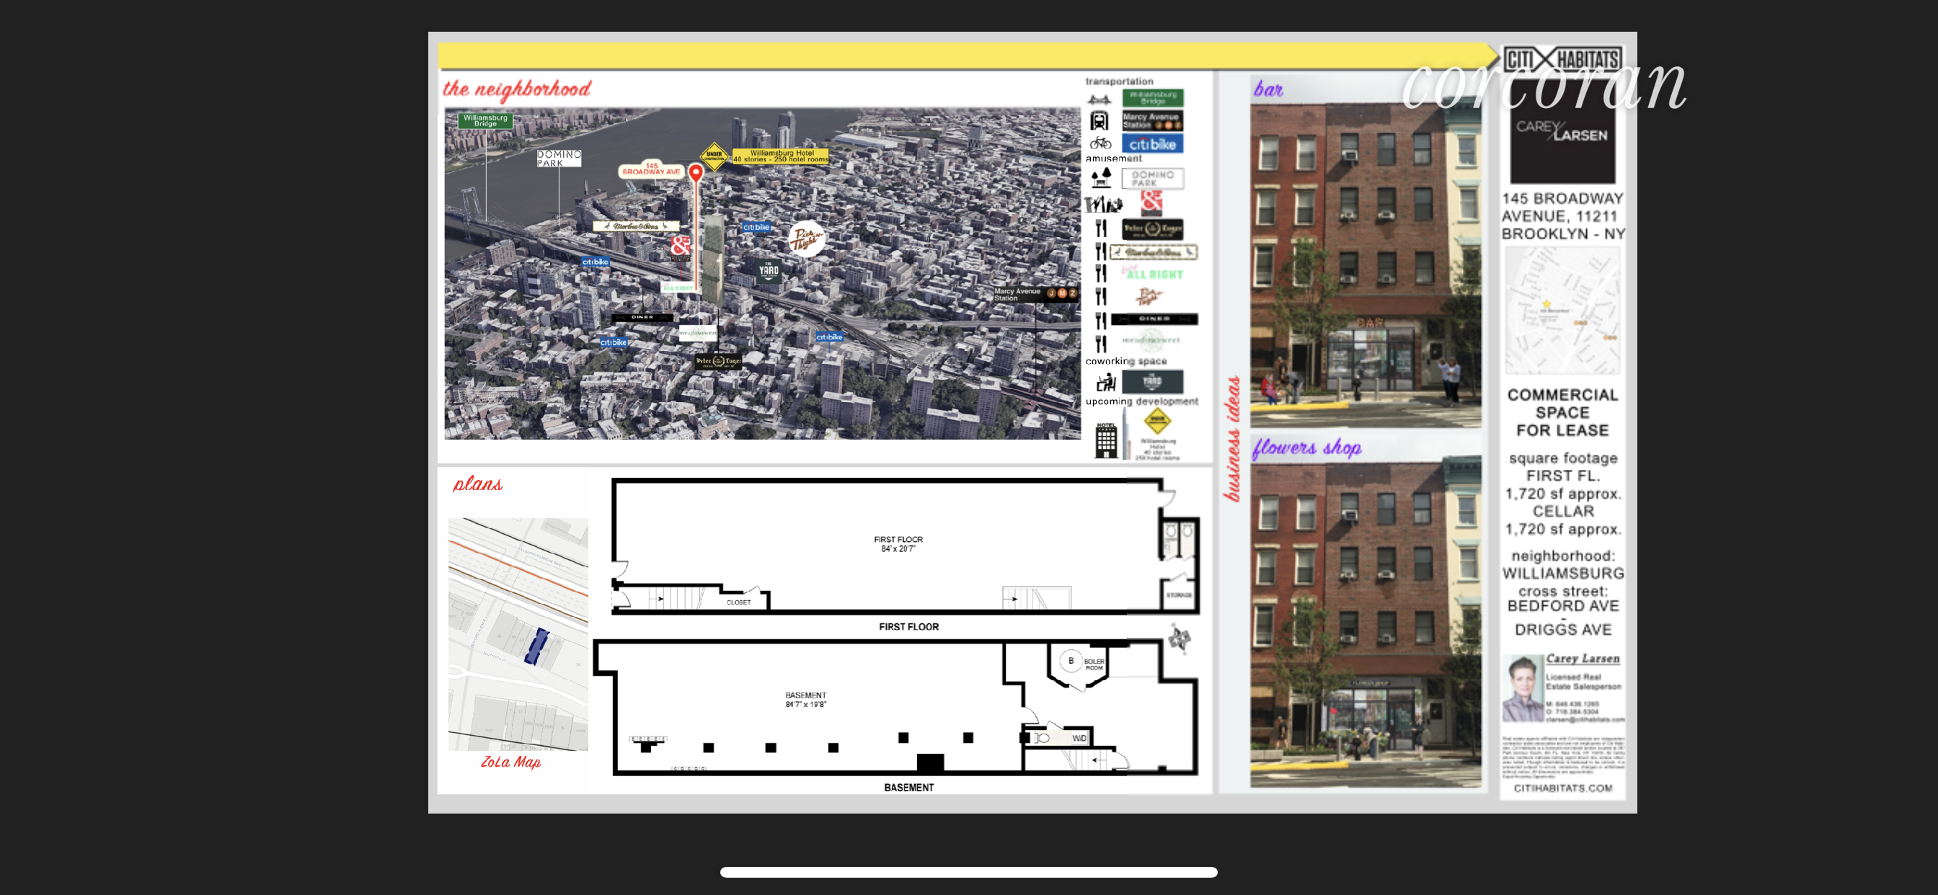The width and height of the screenshot is (1938, 895).
Task: Click fork-knife icon beside Peter Luger logo
Action: click(1101, 228)
